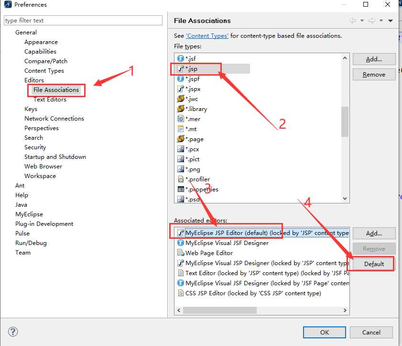Viewport: 402px width, 346px height.
Task: Click the associated editors right scroll arrow
Action: (345, 310)
